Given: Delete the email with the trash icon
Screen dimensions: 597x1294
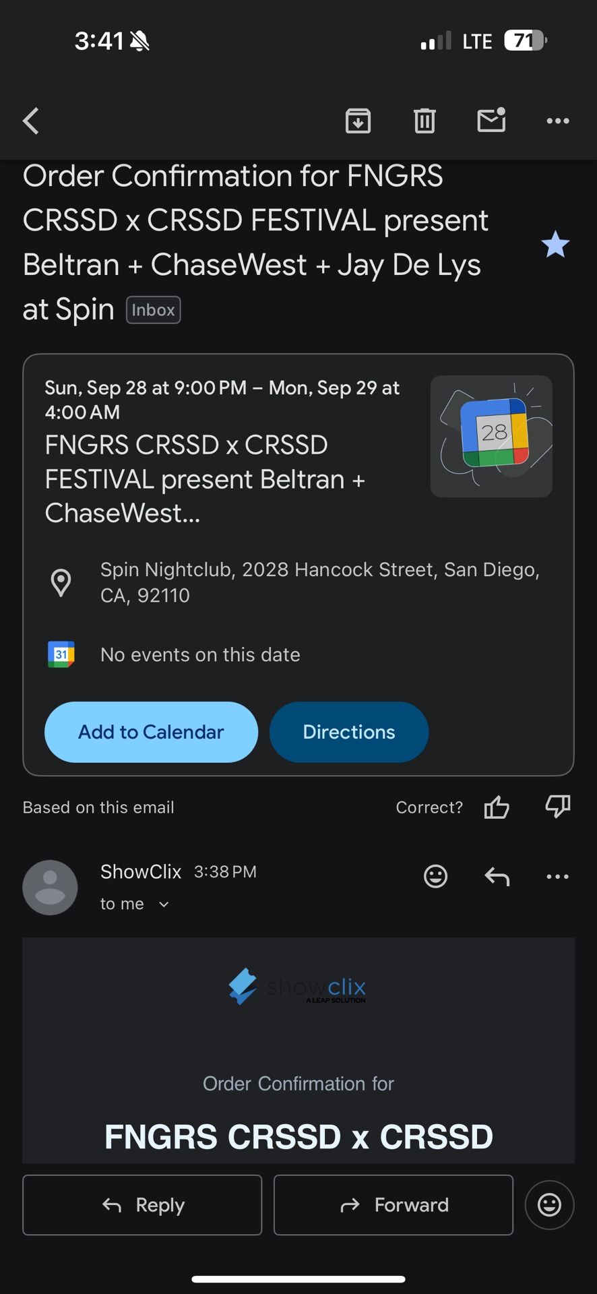Looking at the screenshot, I should point(425,121).
